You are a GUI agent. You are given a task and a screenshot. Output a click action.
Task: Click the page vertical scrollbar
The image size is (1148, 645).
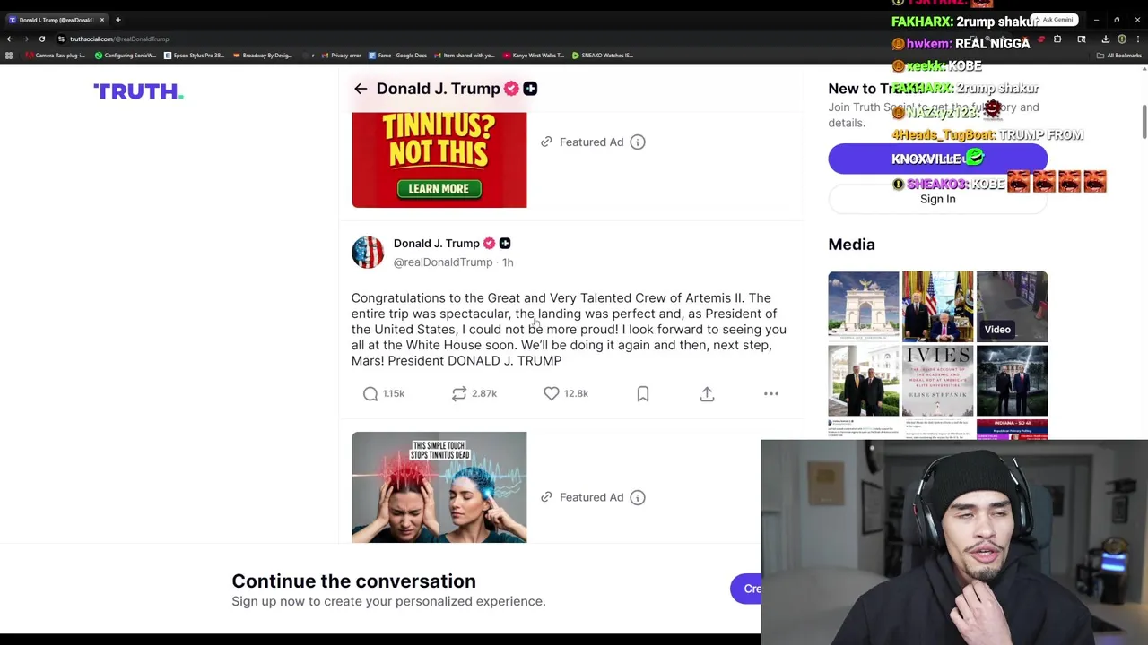point(1144,122)
